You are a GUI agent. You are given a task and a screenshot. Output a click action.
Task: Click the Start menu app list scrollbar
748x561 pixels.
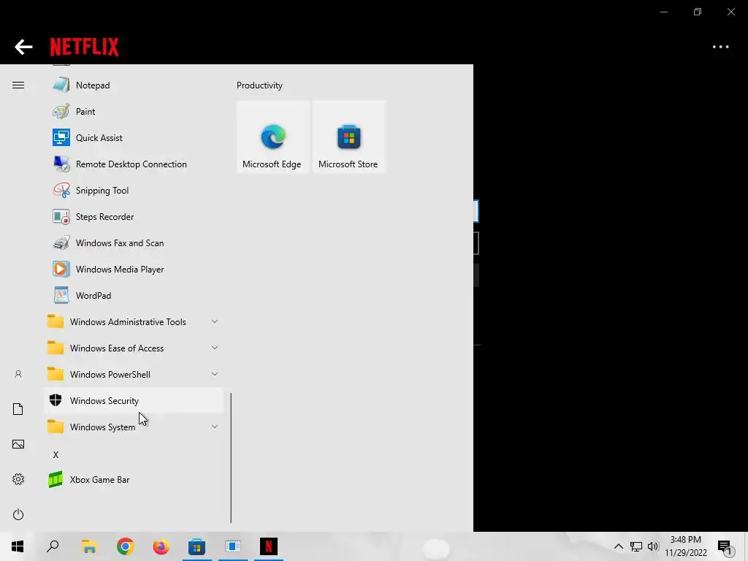click(x=231, y=458)
